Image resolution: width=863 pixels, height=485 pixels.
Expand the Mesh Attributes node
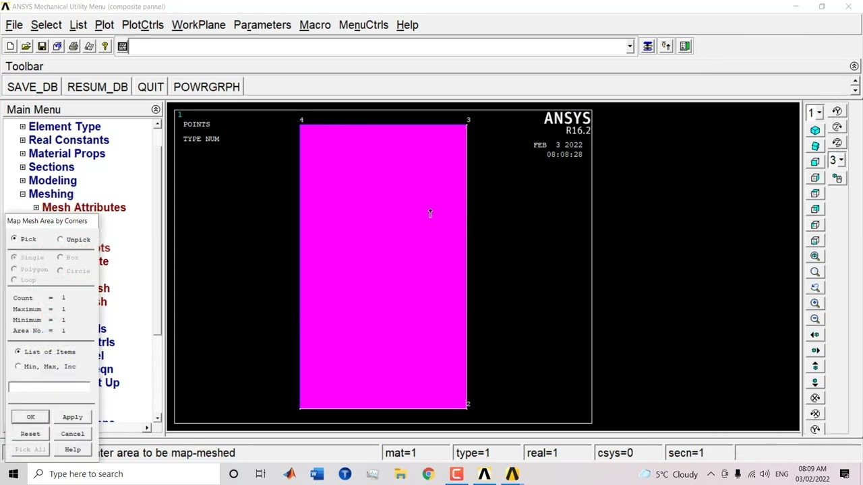(36, 207)
